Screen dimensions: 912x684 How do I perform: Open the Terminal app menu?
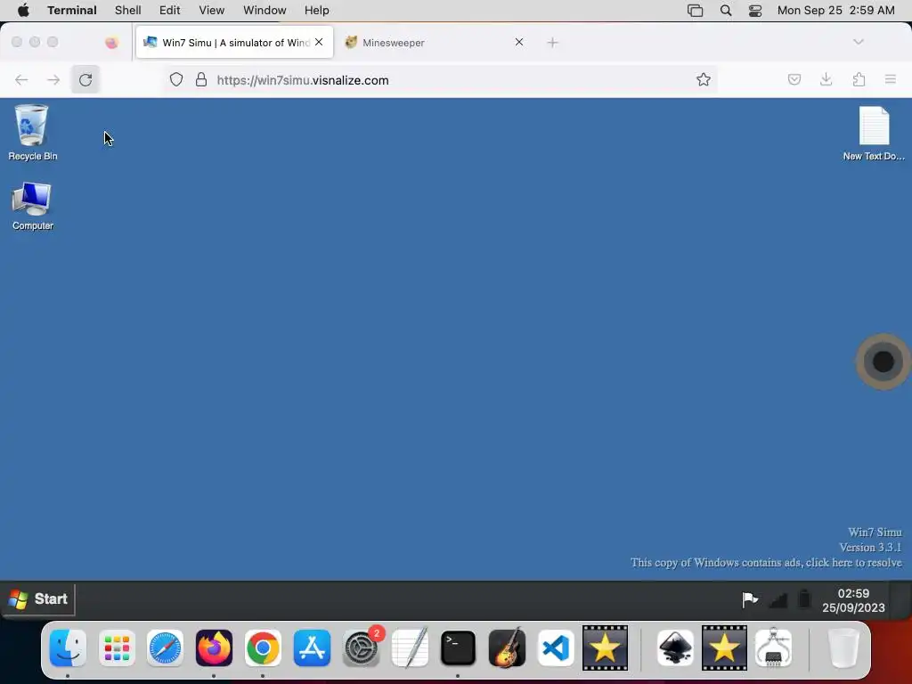click(x=72, y=10)
